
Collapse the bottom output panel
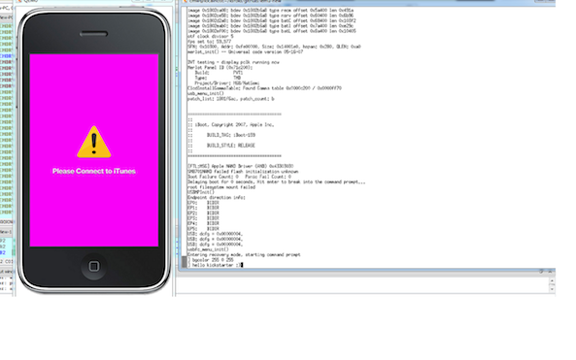550,271
